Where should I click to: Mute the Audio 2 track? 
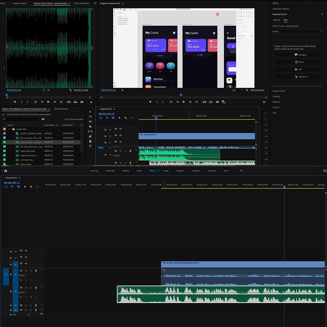point(26,288)
